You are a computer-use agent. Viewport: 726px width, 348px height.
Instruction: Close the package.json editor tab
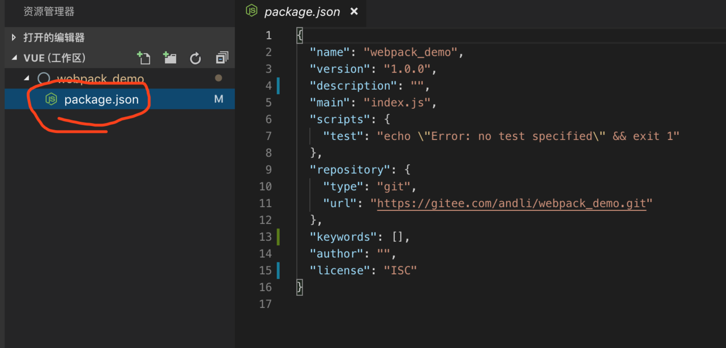click(354, 11)
